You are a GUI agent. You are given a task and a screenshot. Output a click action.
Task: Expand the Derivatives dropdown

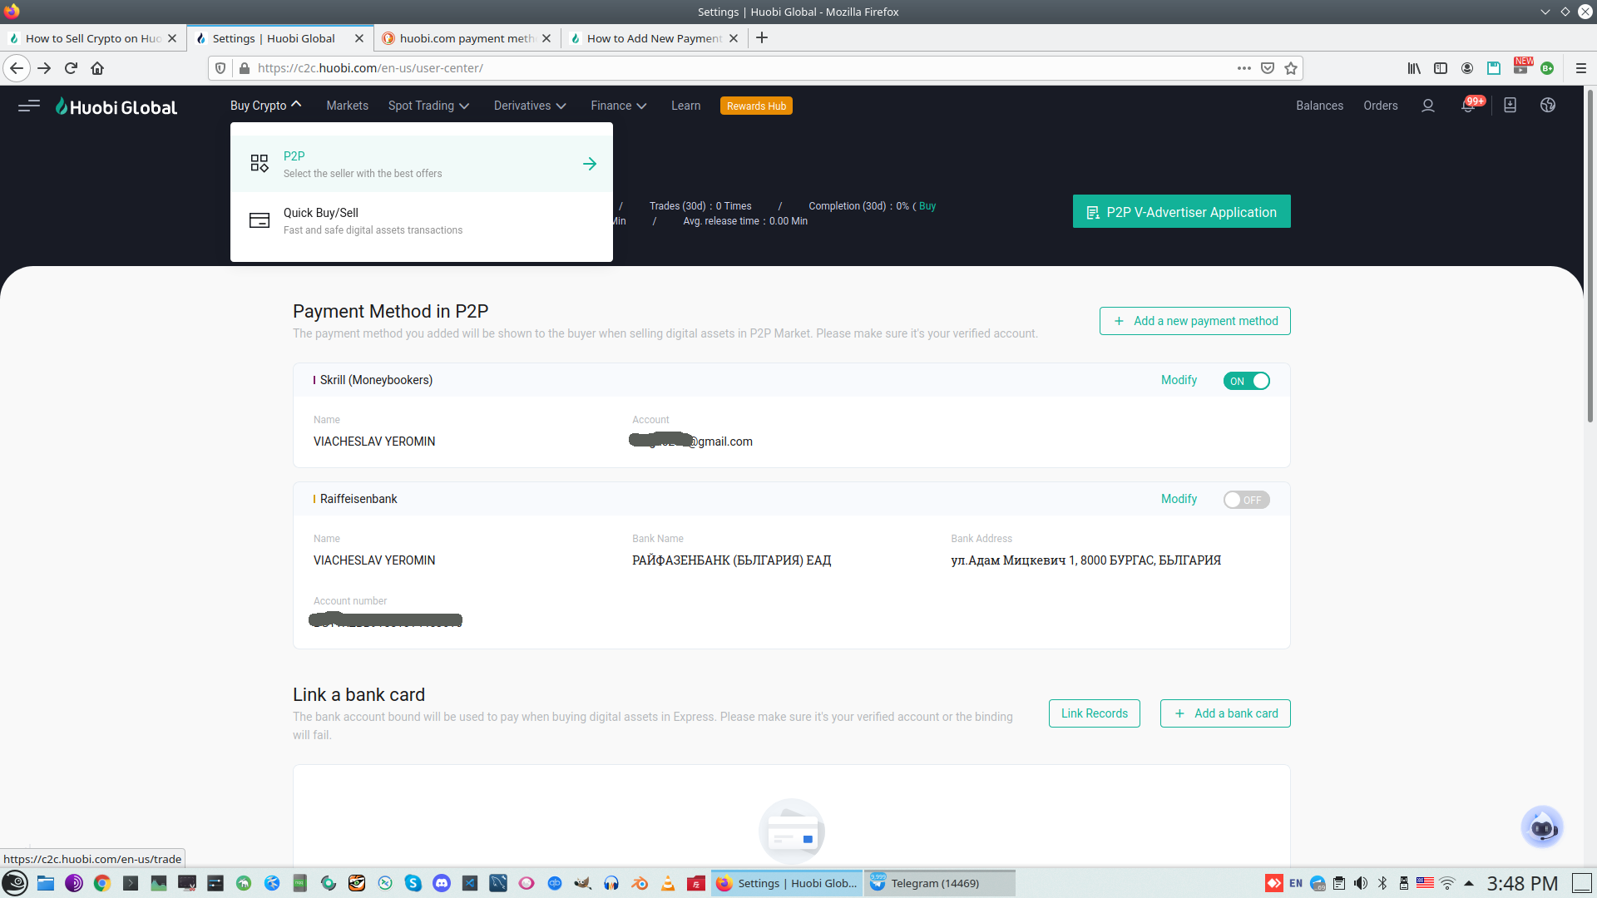click(x=530, y=106)
